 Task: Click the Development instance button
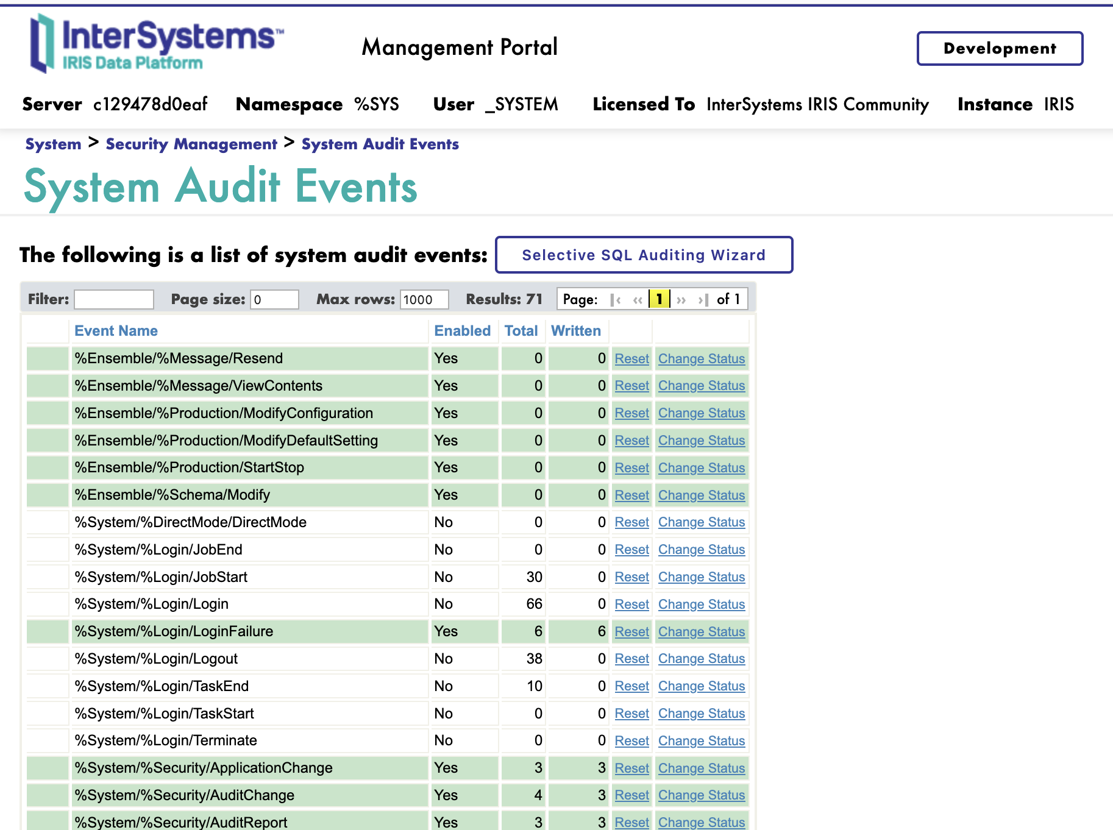tap(1000, 48)
